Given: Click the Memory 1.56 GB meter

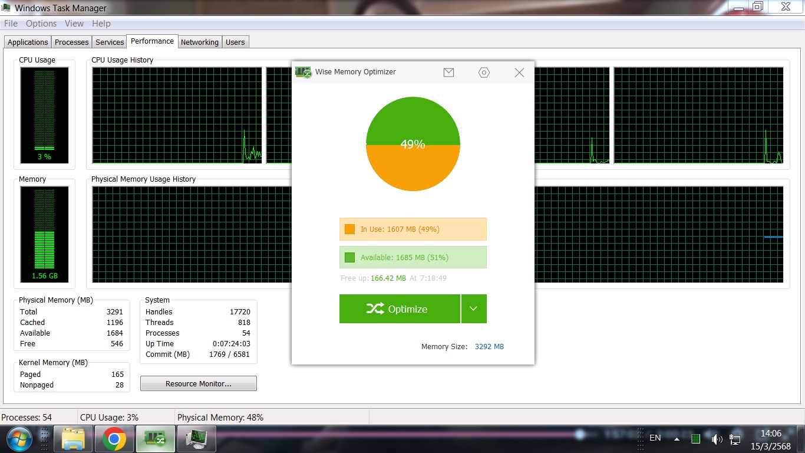Looking at the screenshot, I should tap(44, 234).
